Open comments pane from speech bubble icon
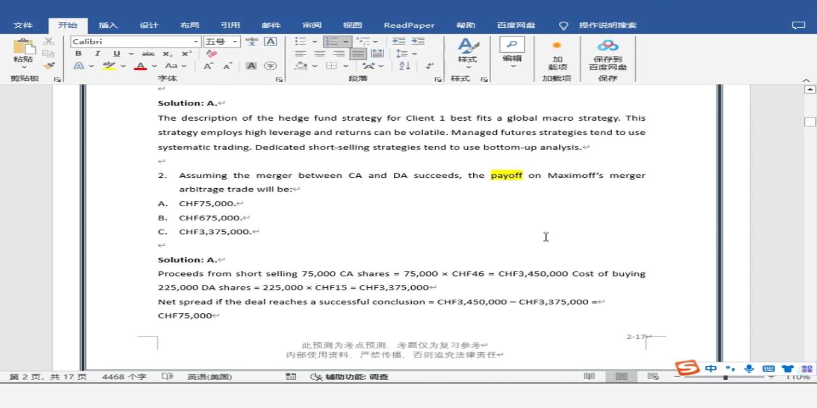This screenshot has height=408, width=817. [x=798, y=26]
